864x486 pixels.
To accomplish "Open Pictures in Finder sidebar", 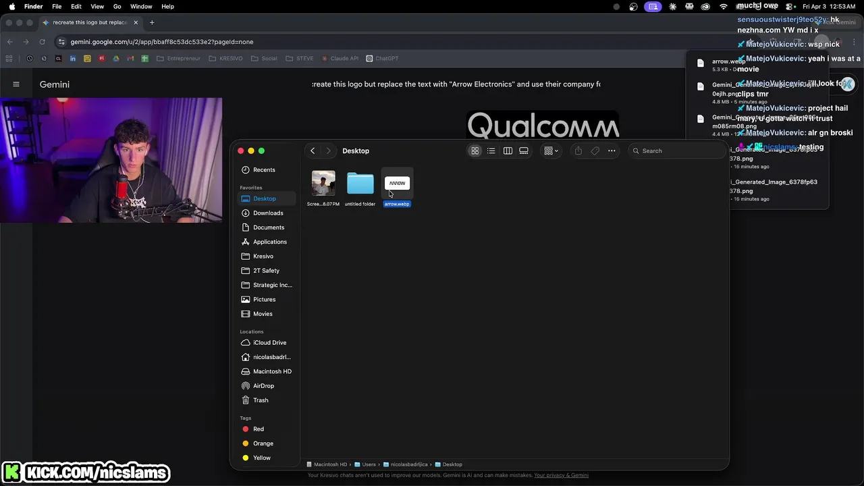I will click(264, 299).
